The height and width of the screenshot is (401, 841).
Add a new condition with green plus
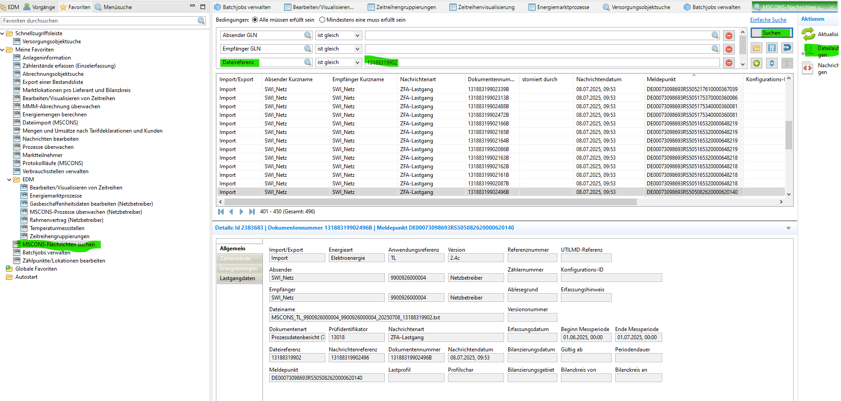pyautogui.click(x=757, y=63)
